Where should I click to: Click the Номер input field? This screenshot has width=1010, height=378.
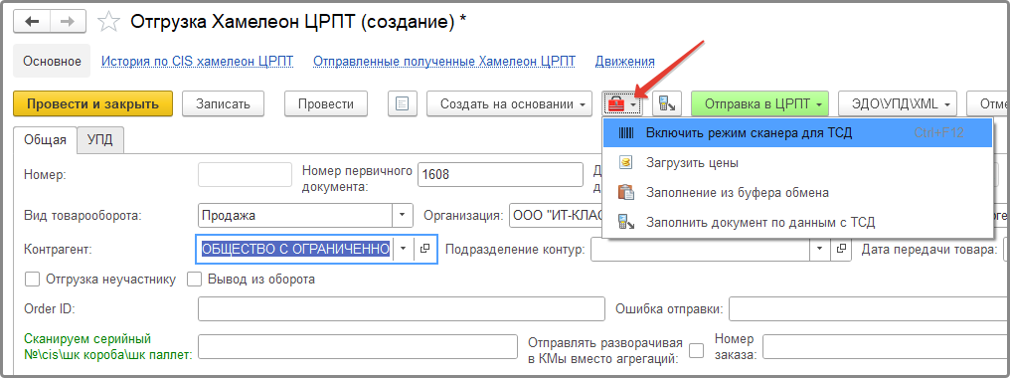246,174
